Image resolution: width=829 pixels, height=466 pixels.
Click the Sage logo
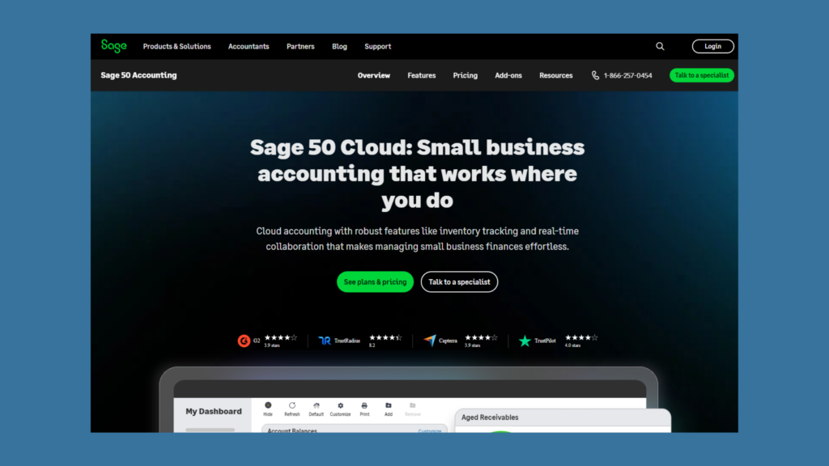coord(113,46)
